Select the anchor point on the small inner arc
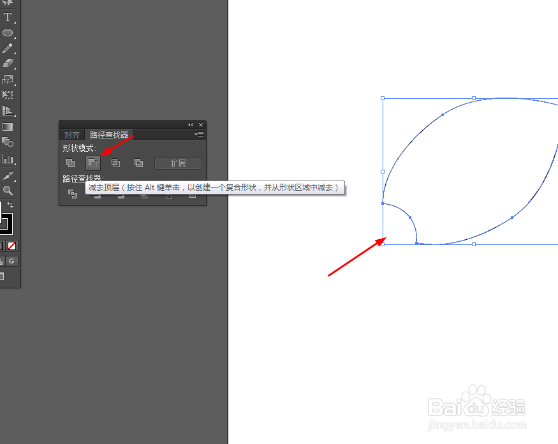This screenshot has width=558, height=444. [x=410, y=218]
